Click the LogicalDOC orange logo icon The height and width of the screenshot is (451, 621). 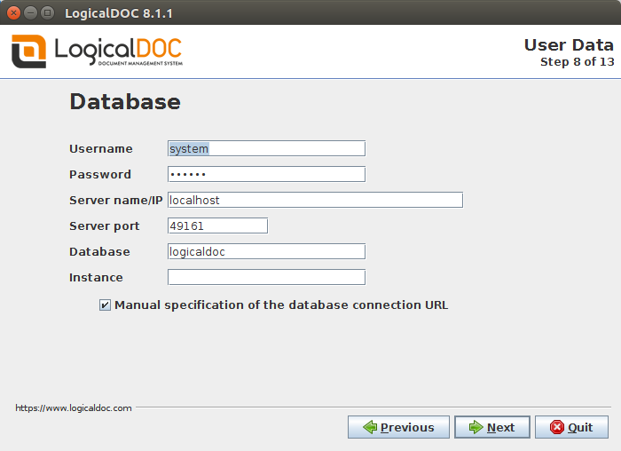(x=28, y=51)
